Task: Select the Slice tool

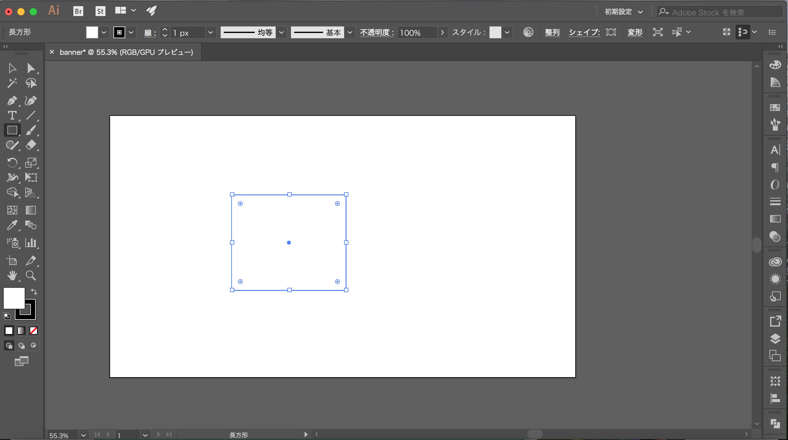Action: tap(31, 261)
